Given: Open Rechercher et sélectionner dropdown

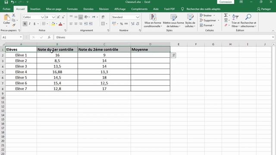Looking at the screenshot, I should (248, 21).
